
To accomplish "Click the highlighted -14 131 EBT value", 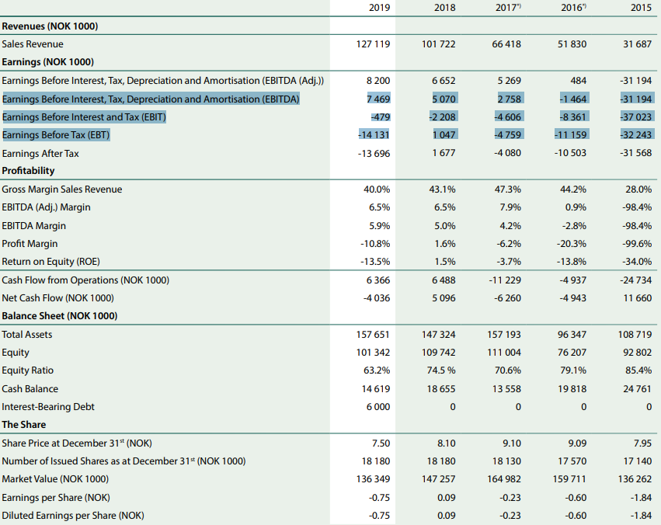I will coord(374,134).
